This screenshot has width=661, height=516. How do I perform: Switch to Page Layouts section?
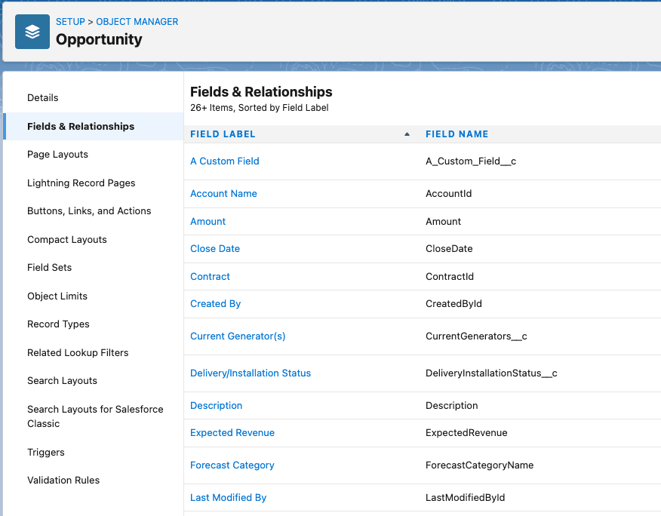(x=59, y=154)
